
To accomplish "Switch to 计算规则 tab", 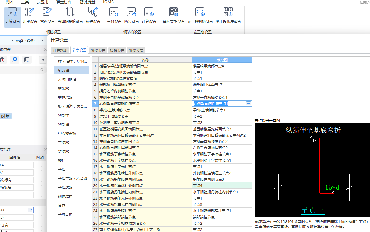I will [60, 50].
